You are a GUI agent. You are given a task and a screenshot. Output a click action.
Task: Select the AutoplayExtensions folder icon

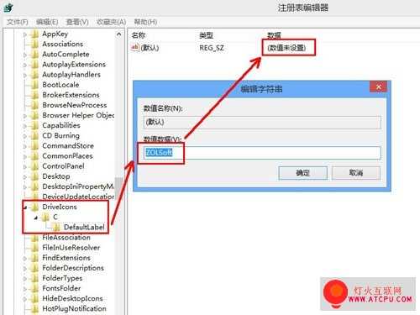click(34, 65)
